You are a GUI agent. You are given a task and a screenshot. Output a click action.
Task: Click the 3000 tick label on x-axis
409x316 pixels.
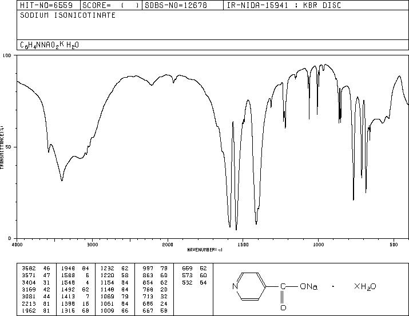[92, 245]
